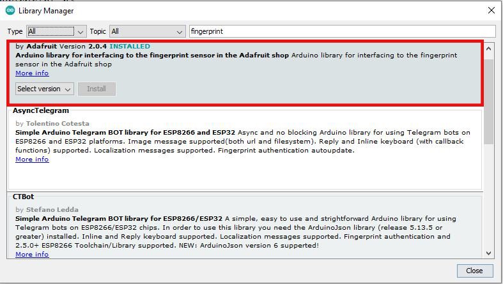503x284 pixels.
Task: Click the scrollbar track below the thumb
Action: (x=488, y=195)
